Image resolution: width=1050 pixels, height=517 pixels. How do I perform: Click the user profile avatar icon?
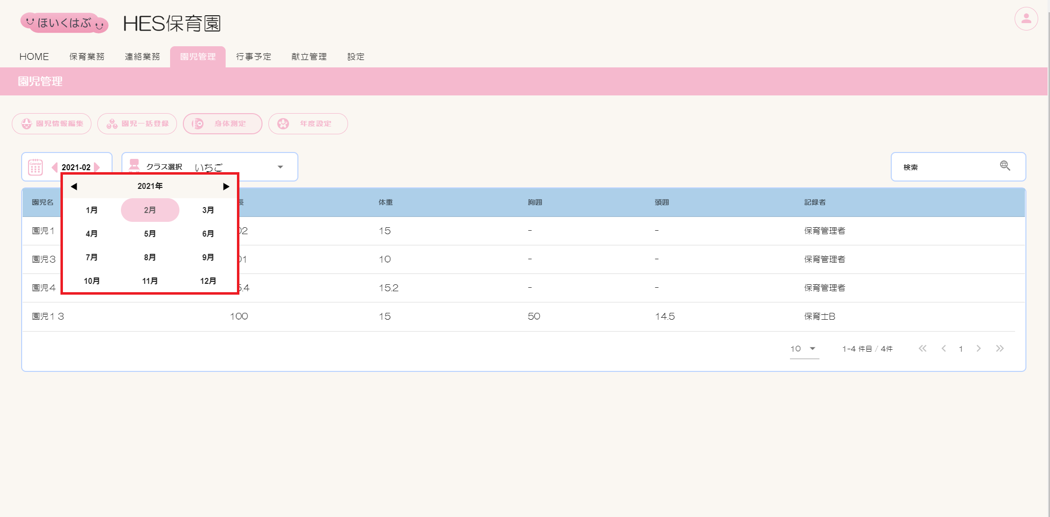tap(1026, 19)
